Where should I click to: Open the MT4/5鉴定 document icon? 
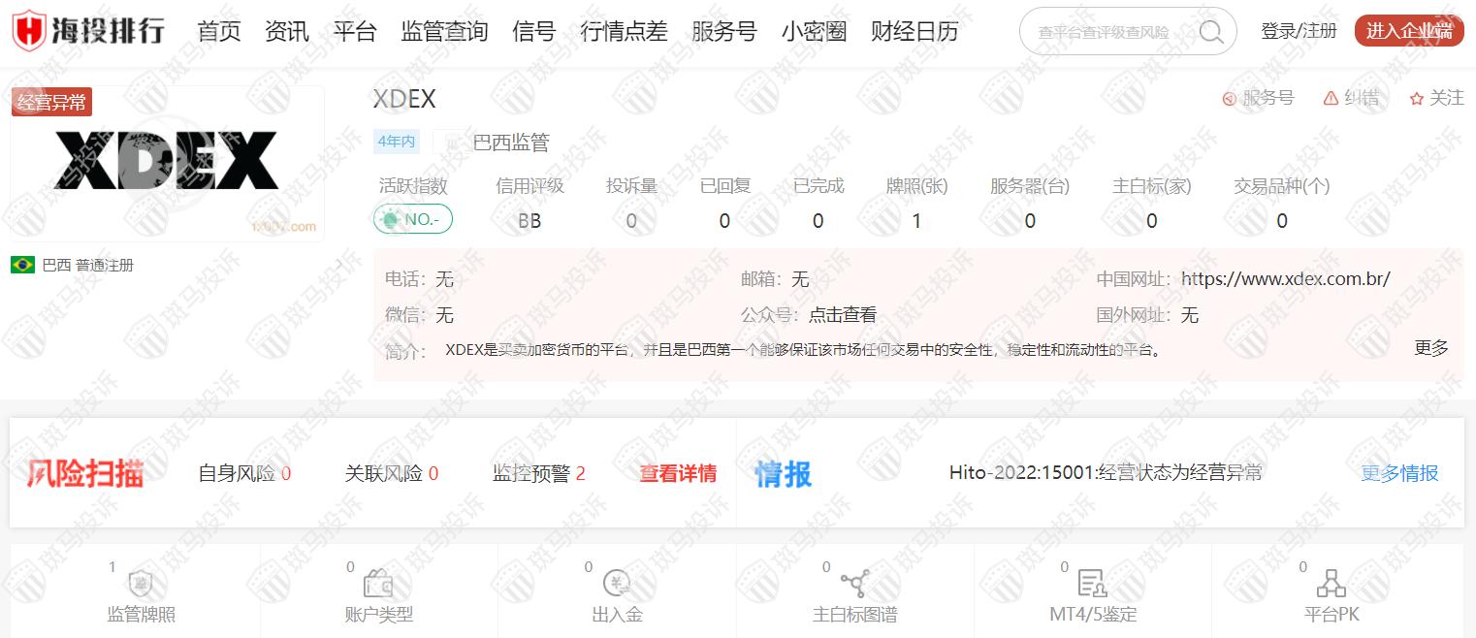coord(1092,584)
